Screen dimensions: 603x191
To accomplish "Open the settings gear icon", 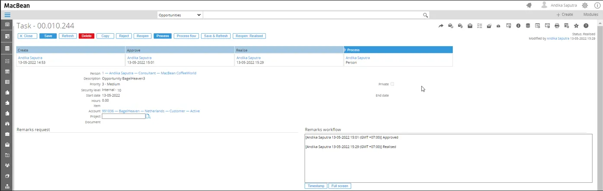I will click(x=585, y=5).
